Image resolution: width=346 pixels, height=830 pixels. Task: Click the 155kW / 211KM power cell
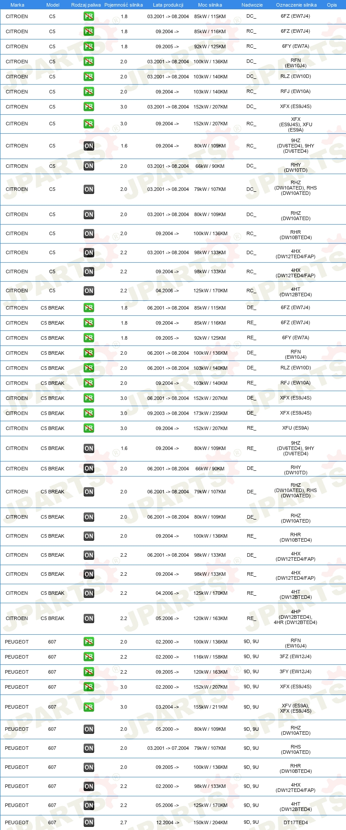pos(210,707)
